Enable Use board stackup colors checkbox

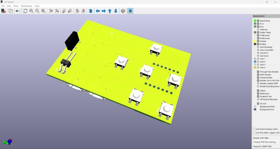(x=254, y=129)
